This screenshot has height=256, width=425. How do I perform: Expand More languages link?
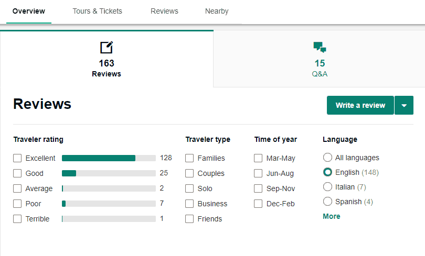point(332,216)
